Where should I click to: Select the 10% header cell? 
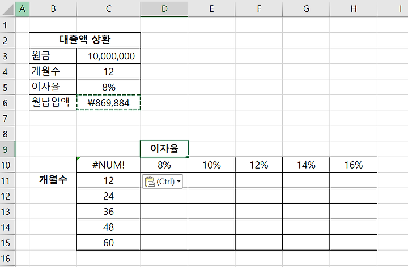[x=211, y=165]
